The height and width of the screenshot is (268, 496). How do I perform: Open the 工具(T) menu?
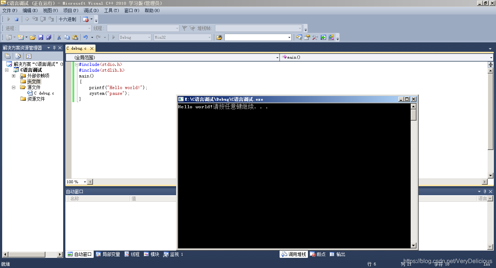(111, 11)
